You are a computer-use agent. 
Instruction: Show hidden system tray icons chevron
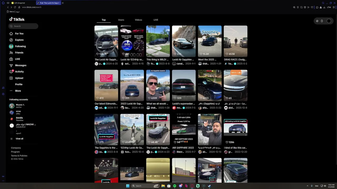307,186
